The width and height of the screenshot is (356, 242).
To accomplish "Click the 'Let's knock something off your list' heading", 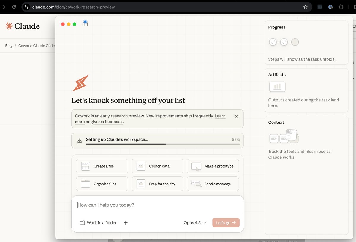I will [x=128, y=100].
